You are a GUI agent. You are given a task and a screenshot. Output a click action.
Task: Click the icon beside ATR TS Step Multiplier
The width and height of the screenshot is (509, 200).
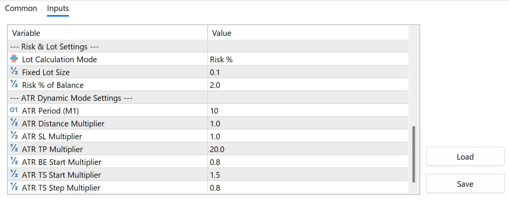[14, 188]
